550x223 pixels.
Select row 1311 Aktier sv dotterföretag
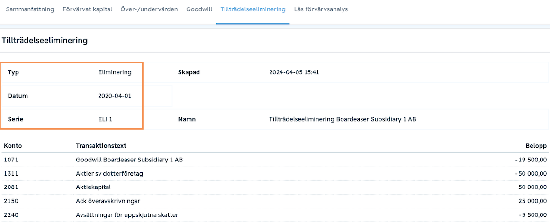(275, 174)
